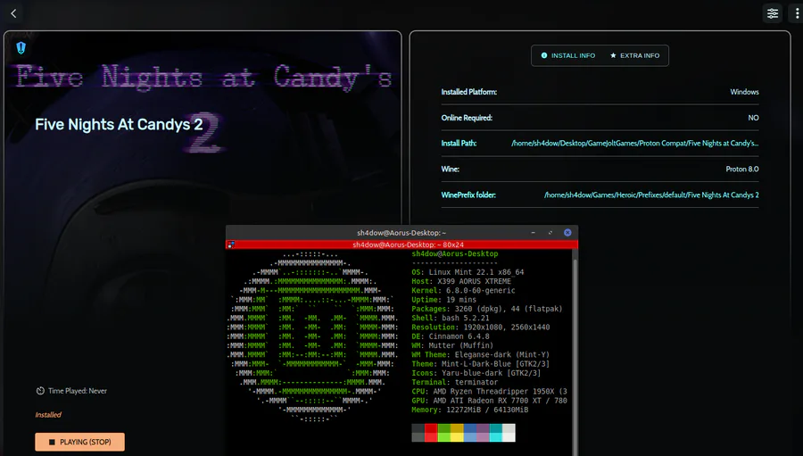Click the CPU: AMD Ryzen Threadripper line
This screenshot has width=803, height=456.
click(x=489, y=392)
